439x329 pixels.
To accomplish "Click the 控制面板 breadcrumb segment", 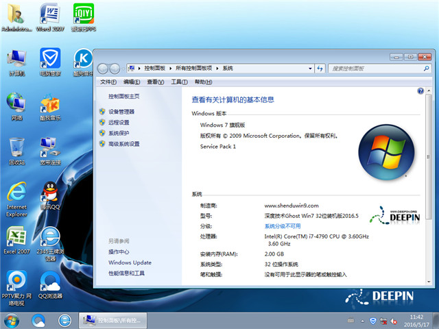I will [155, 69].
